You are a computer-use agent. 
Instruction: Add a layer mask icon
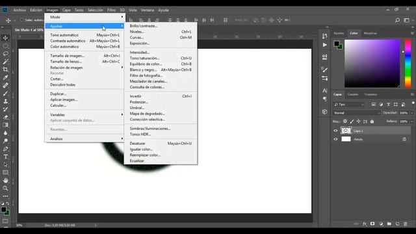pos(372,224)
